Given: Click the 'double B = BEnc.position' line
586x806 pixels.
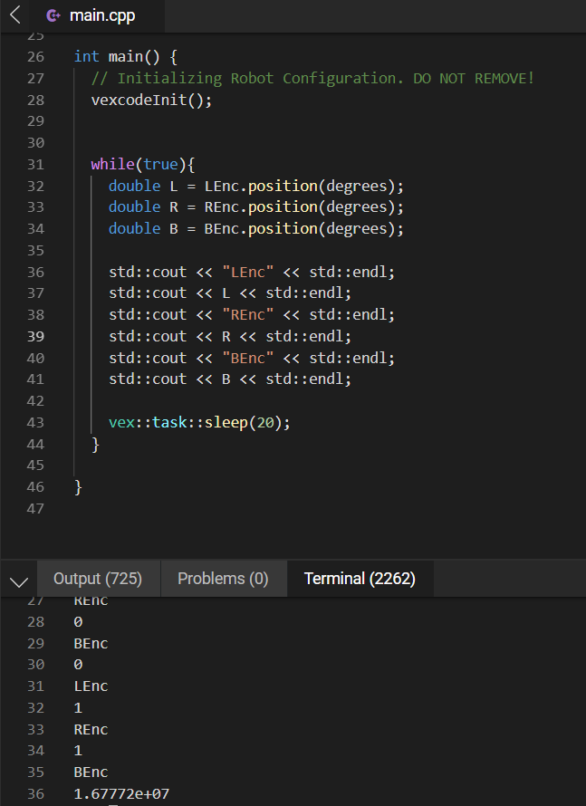Looking at the screenshot, I should 256,229.
